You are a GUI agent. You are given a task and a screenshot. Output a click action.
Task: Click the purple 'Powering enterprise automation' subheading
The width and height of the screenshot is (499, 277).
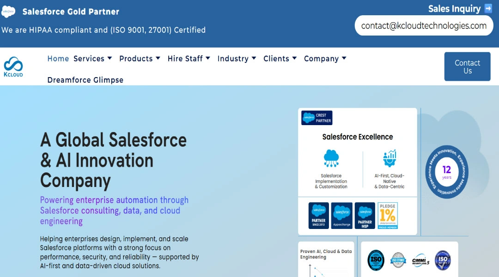[114, 211]
